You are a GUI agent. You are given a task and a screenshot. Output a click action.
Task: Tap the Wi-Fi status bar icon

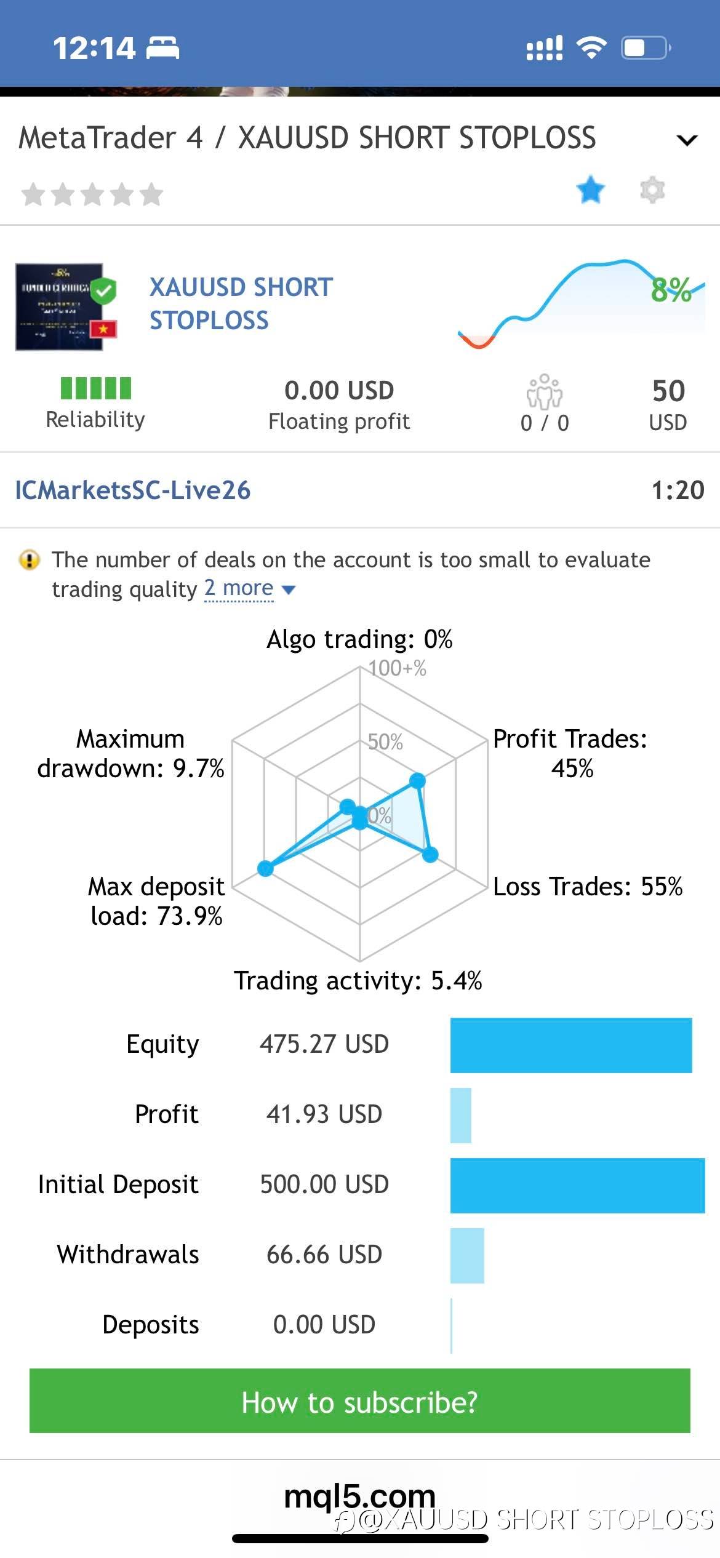point(591,48)
